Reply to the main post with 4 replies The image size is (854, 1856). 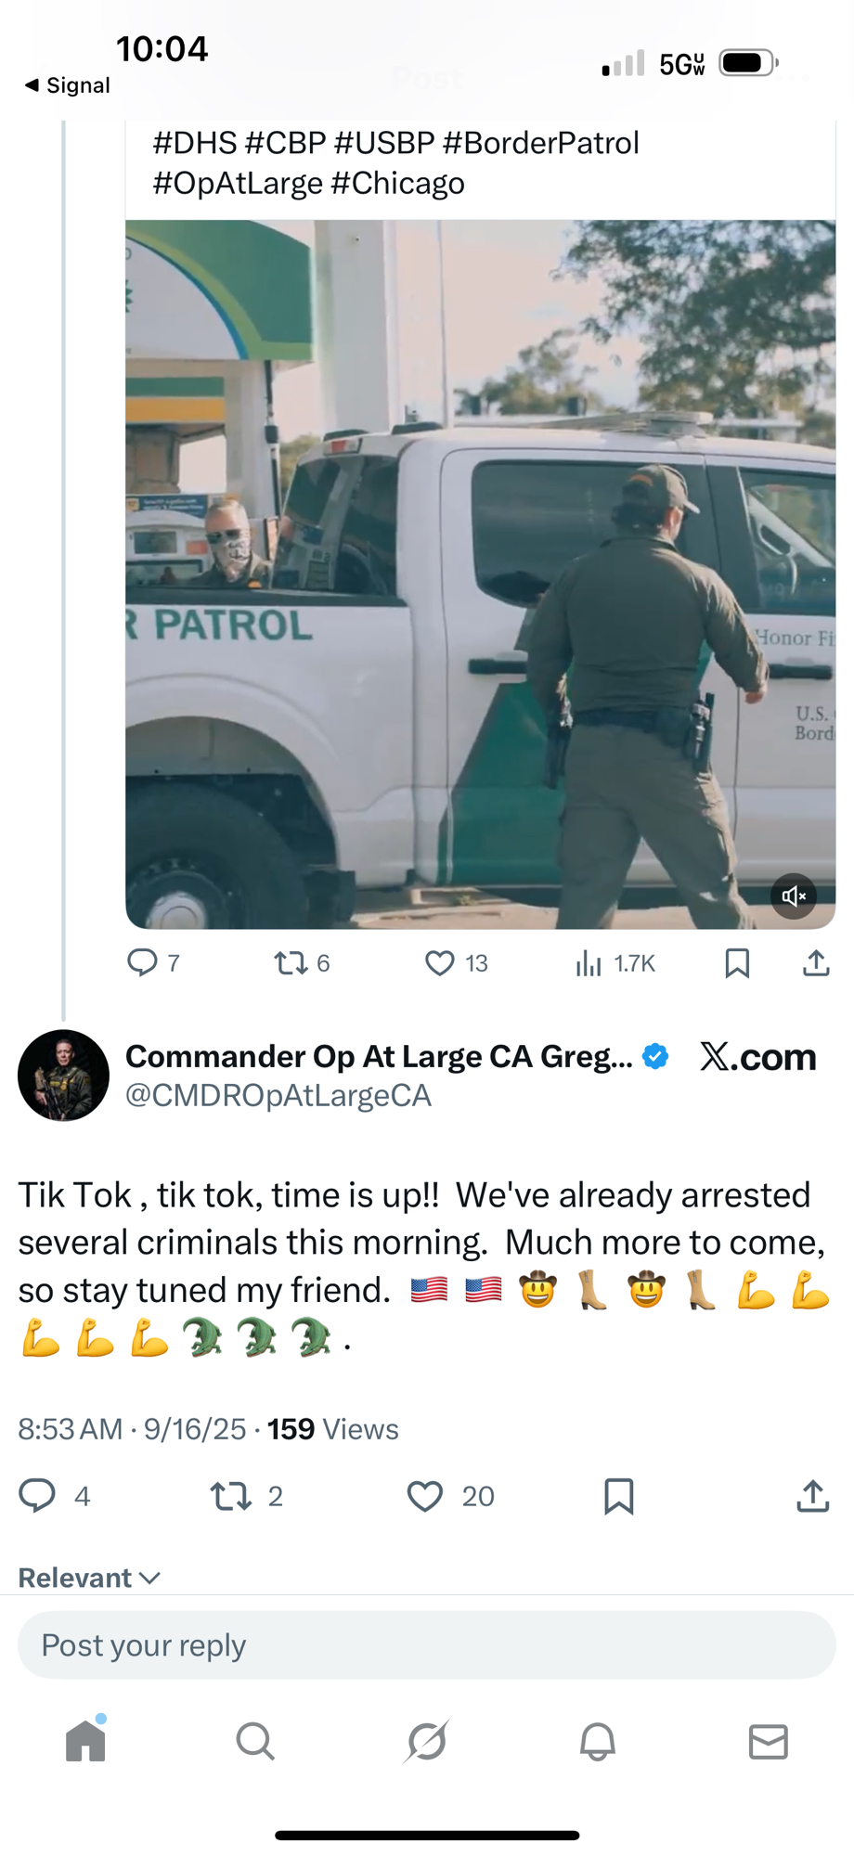(x=38, y=1496)
